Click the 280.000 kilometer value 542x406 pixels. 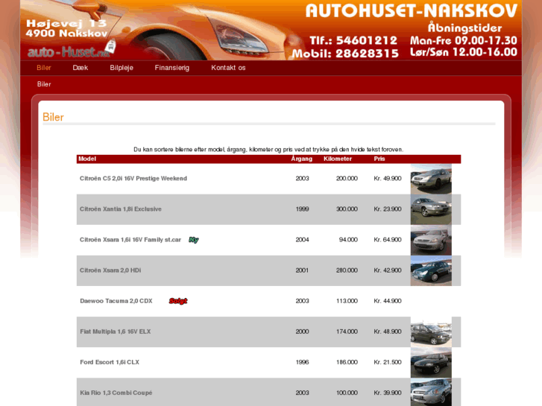point(347,270)
